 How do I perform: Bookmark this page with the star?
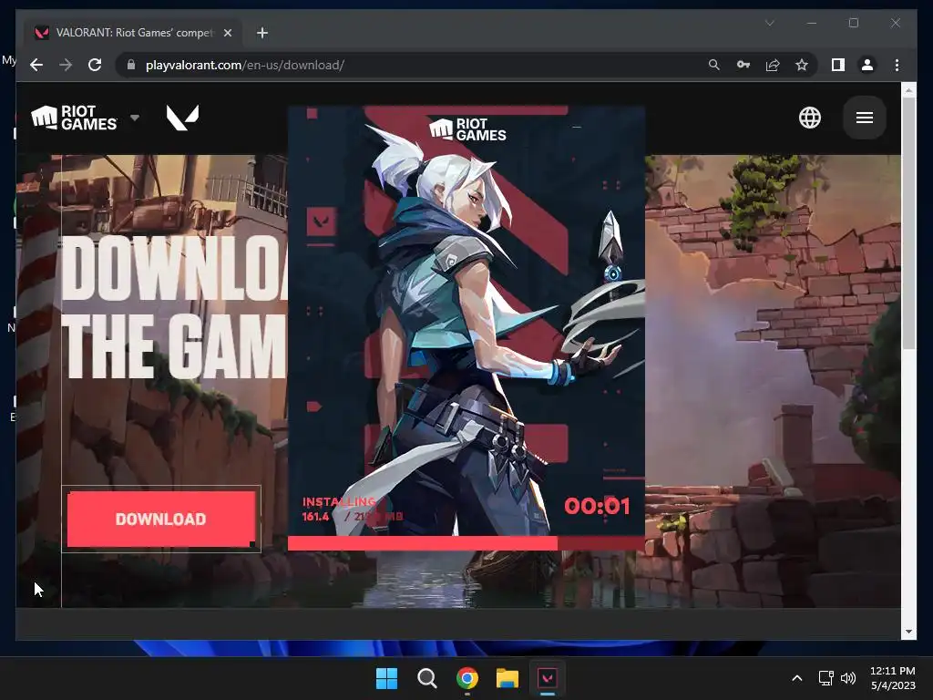(x=802, y=65)
